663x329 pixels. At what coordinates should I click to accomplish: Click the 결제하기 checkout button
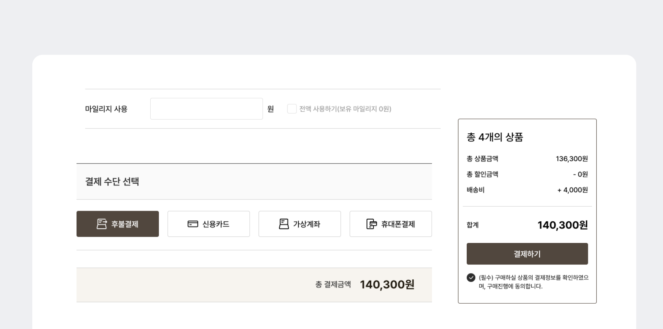click(527, 254)
